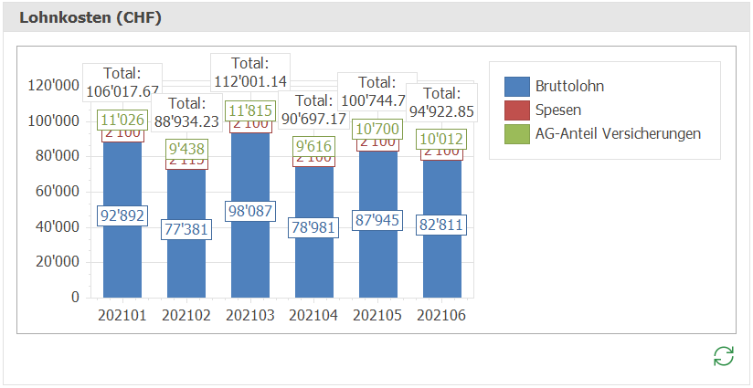Select the Bruttolohn legend label
753x388 pixels.
point(569,87)
